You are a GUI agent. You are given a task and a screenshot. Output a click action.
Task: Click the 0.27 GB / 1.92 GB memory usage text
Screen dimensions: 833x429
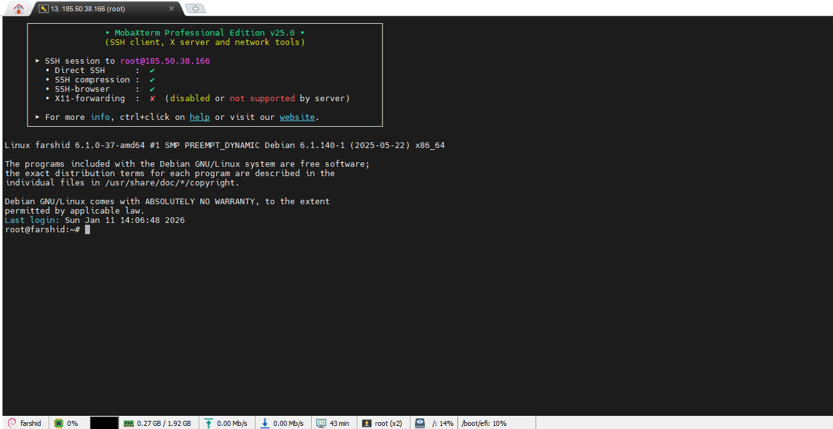click(x=164, y=423)
